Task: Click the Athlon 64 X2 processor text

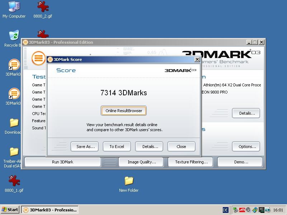Action: 232,85
